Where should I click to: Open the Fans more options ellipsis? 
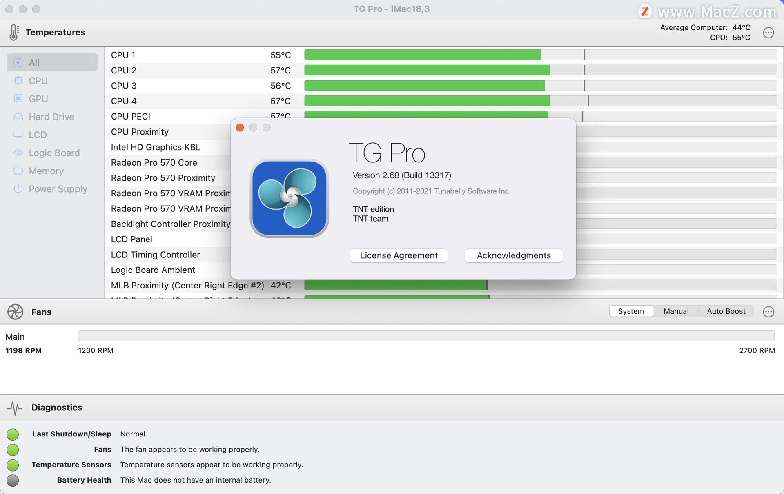(x=768, y=312)
